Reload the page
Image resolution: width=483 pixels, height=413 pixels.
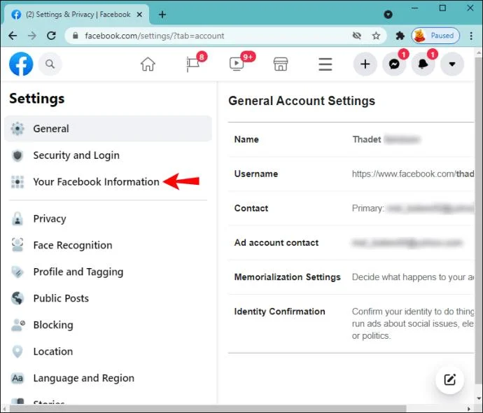[51, 36]
